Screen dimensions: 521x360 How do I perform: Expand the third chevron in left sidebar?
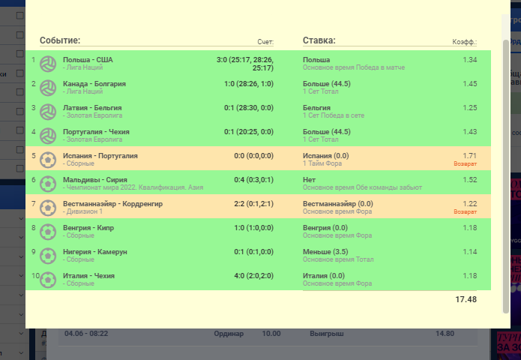tap(21, 256)
